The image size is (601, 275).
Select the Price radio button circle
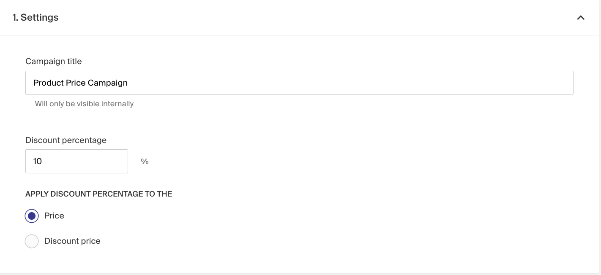pos(32,216)
